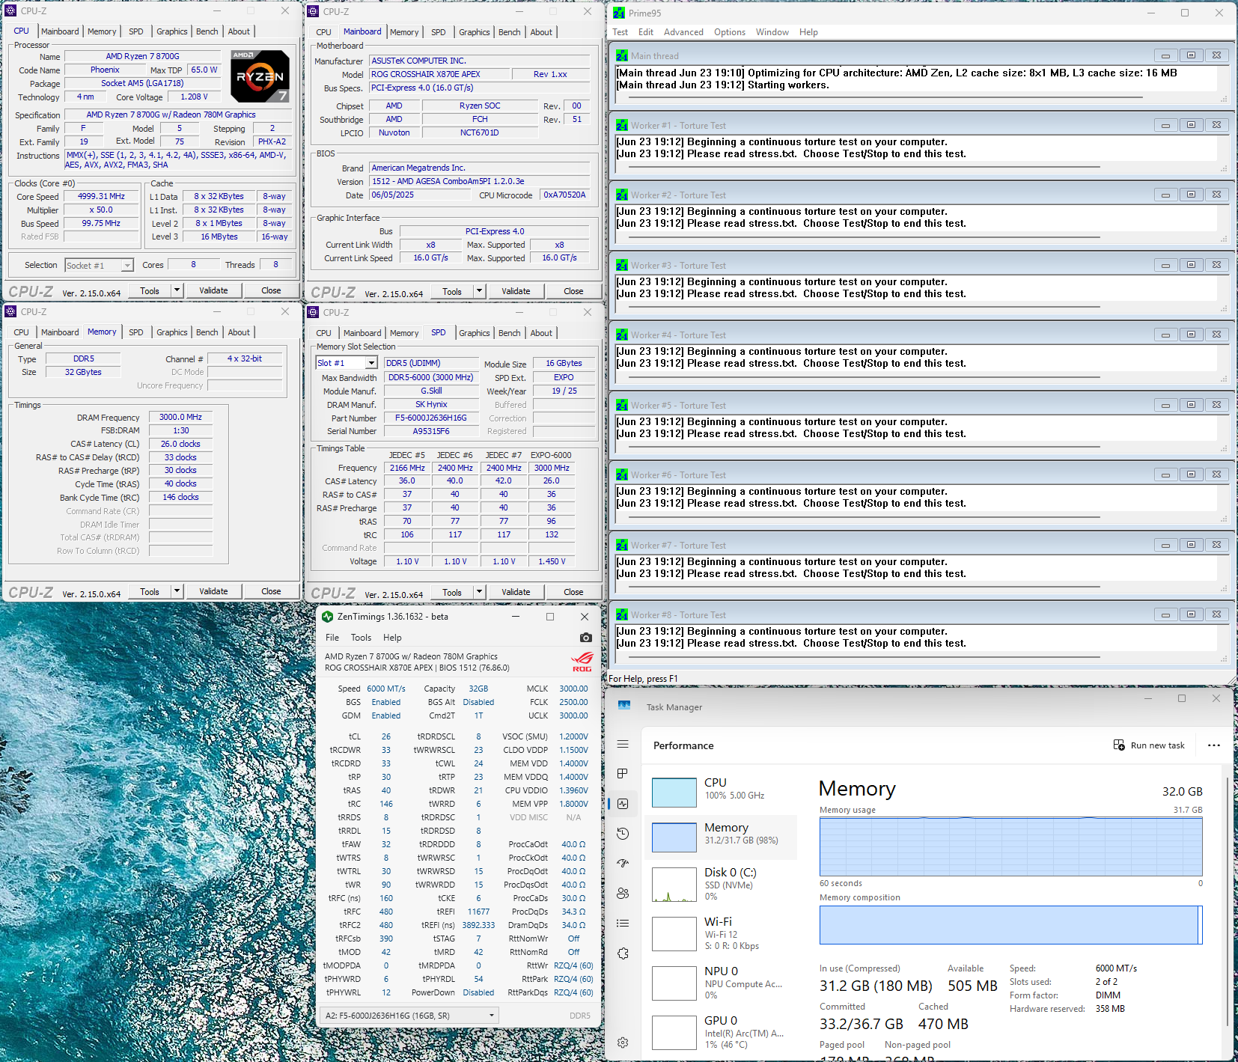Select Wi-Fi thumbnail in Task Manager
1238x1062 pixels.
tap(674, 934)
